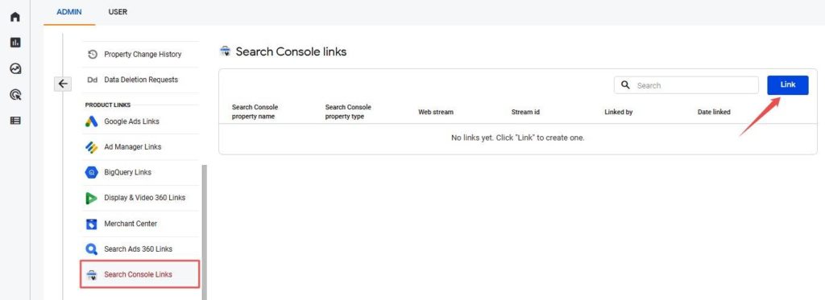Image resolution: width=825 pixels, height=300 pixels.
Task: Click the Google Ads logo icon
Action: (92, 121)
